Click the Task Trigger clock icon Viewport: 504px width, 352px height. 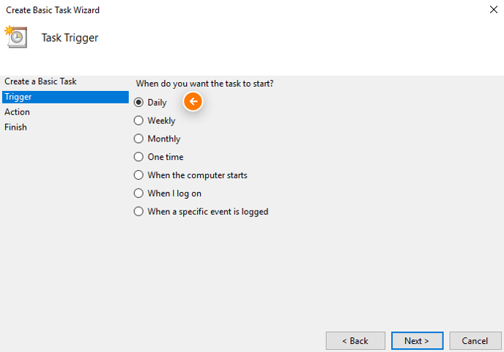coord(16,37)
